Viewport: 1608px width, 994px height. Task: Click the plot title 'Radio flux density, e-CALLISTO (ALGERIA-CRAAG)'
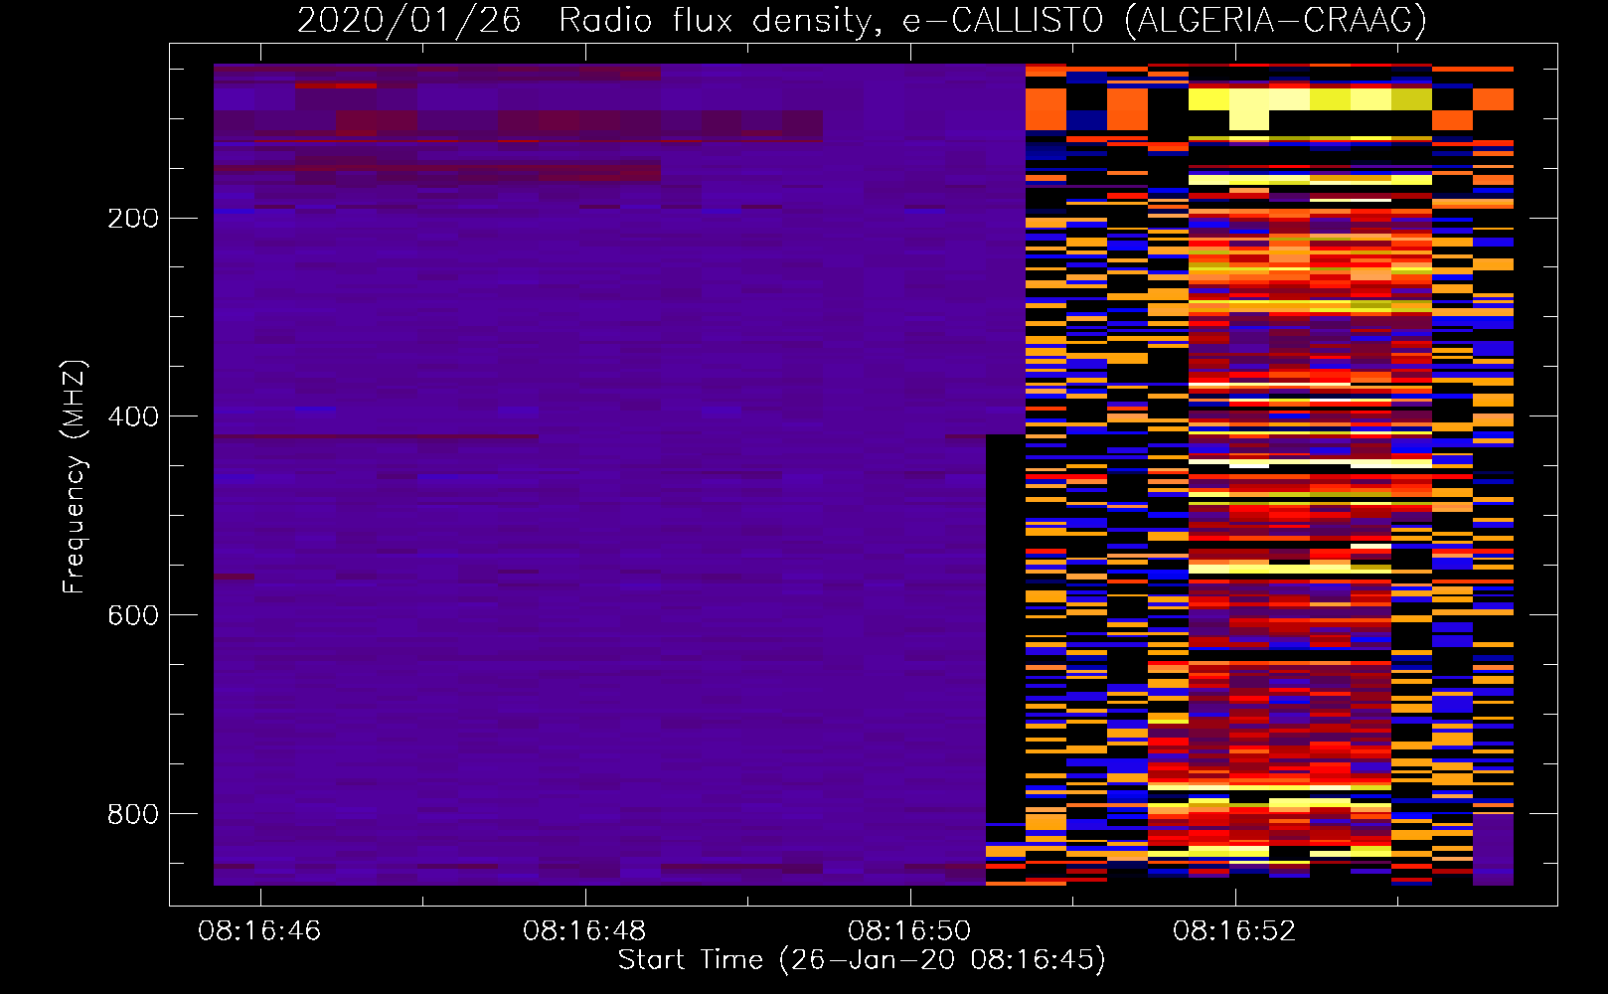[993, 20]
